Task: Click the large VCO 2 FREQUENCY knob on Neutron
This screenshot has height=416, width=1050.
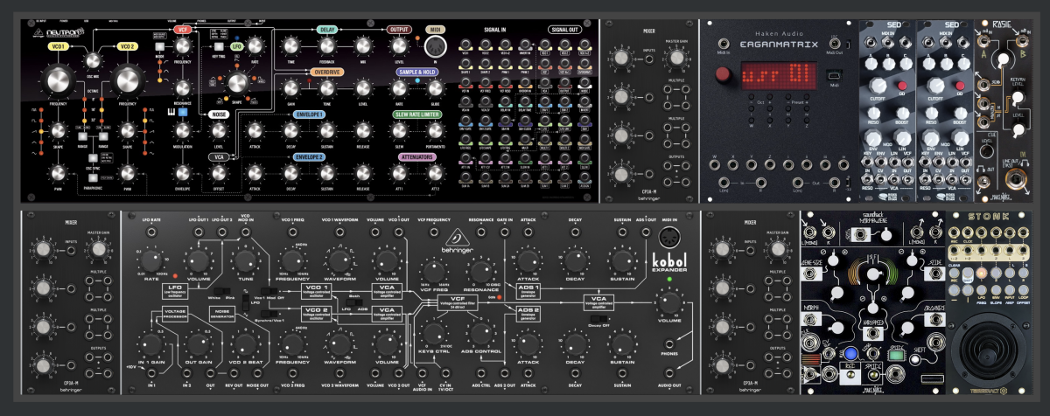Action: click(x=128, y=81)
